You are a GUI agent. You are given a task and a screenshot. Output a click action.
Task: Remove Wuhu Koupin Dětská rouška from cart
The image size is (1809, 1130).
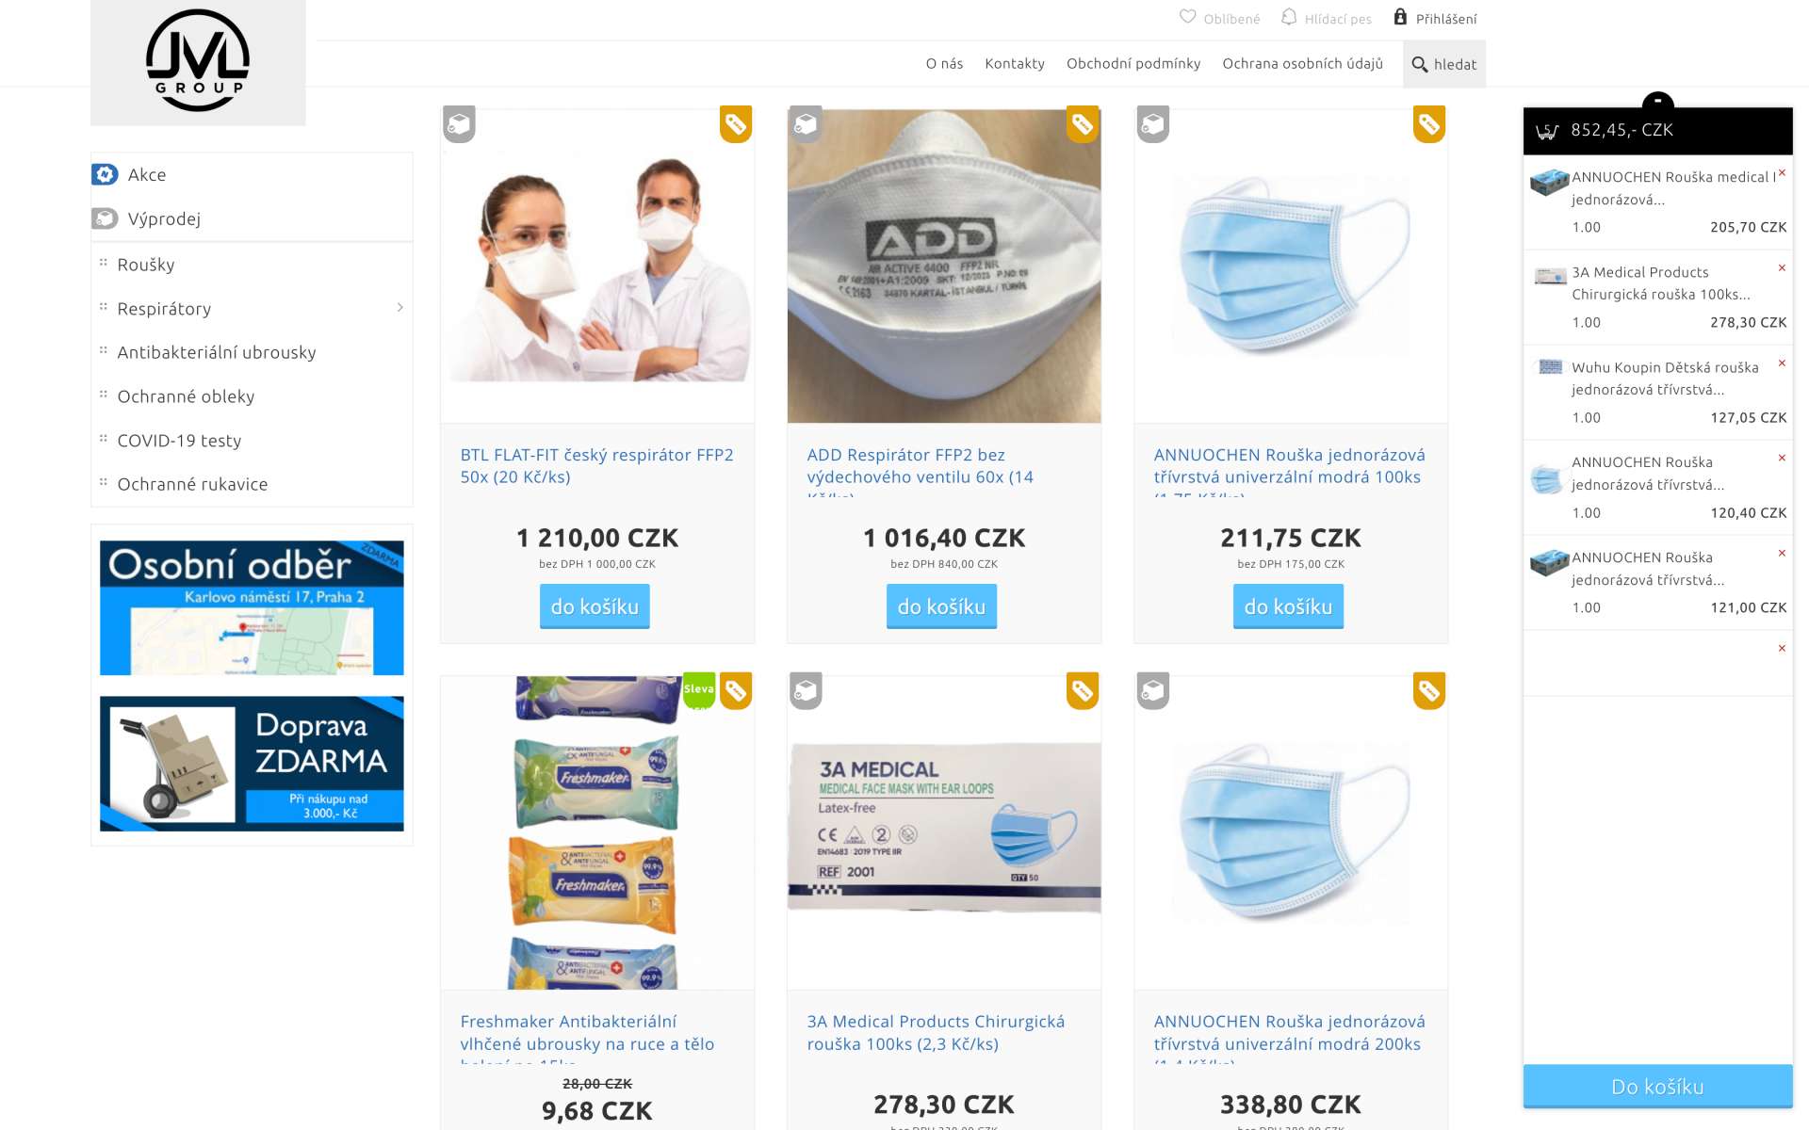click(x=1782, y=363)
